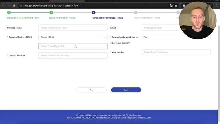Click the 'Do you hold a valid visa' label
Image resolution: width=220 pixels, height=124 pixels.
coord(124,40)
